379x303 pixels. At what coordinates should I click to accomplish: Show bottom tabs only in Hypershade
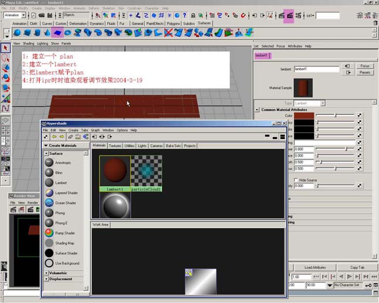click(x=275, y=137)
